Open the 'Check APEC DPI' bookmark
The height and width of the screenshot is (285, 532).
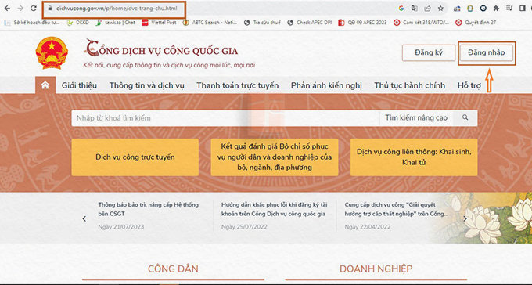310,23
